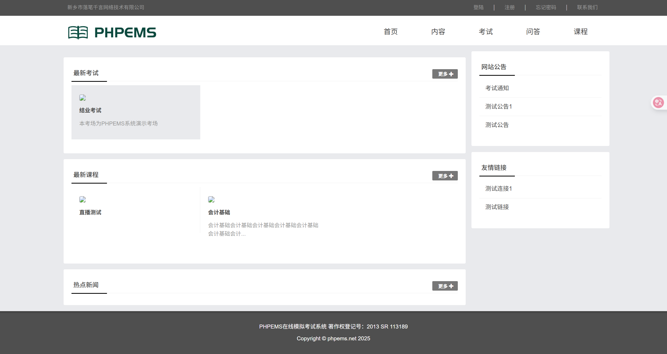The height and width of the screenshot is (354, 667).
Task: Open the 考试 navigation menu item
Action: pyautogui.click(x=486, y=32)
